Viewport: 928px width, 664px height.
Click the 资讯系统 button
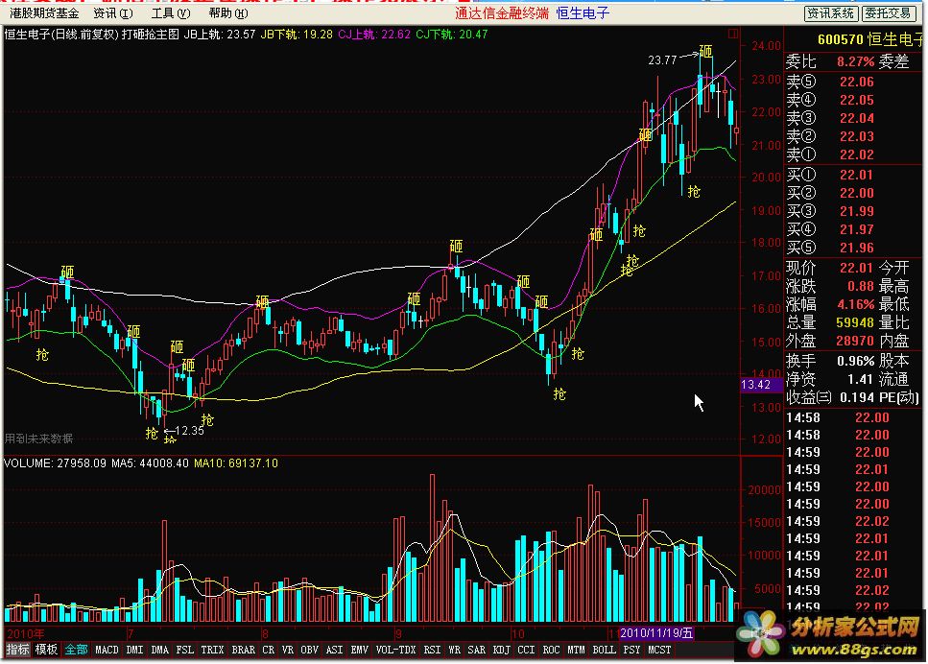click(830, 13)
